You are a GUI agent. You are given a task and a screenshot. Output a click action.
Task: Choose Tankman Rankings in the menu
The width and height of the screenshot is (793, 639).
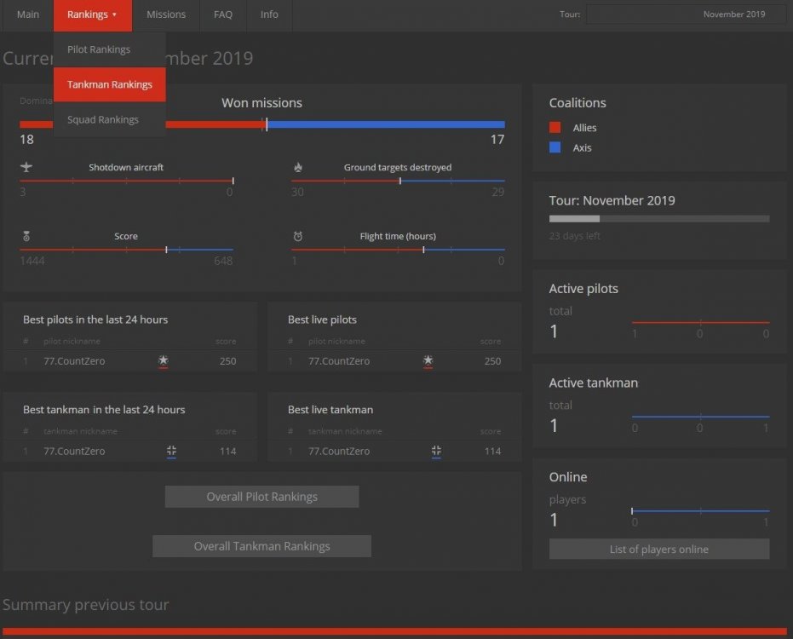pyautogui.click(x=109, y=84)
